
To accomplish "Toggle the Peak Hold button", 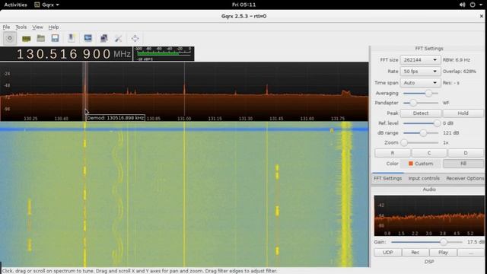I will coord(463,113).
